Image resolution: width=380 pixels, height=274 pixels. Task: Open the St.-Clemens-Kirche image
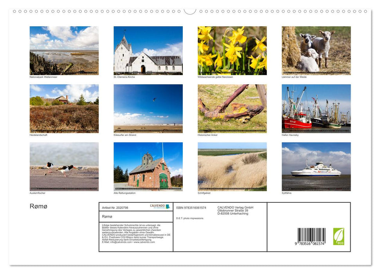pos(148,50)
